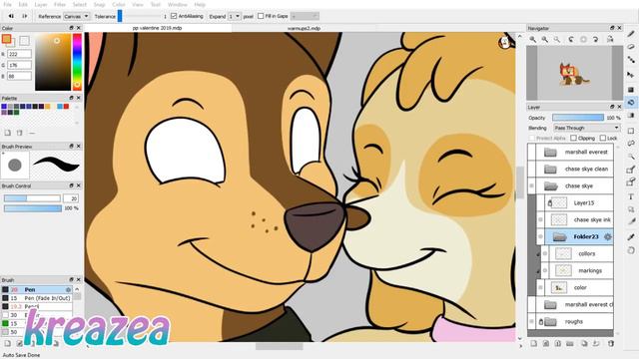Open the File menu
The height and width of the screenshot is (359, 639).
[7, 4]
